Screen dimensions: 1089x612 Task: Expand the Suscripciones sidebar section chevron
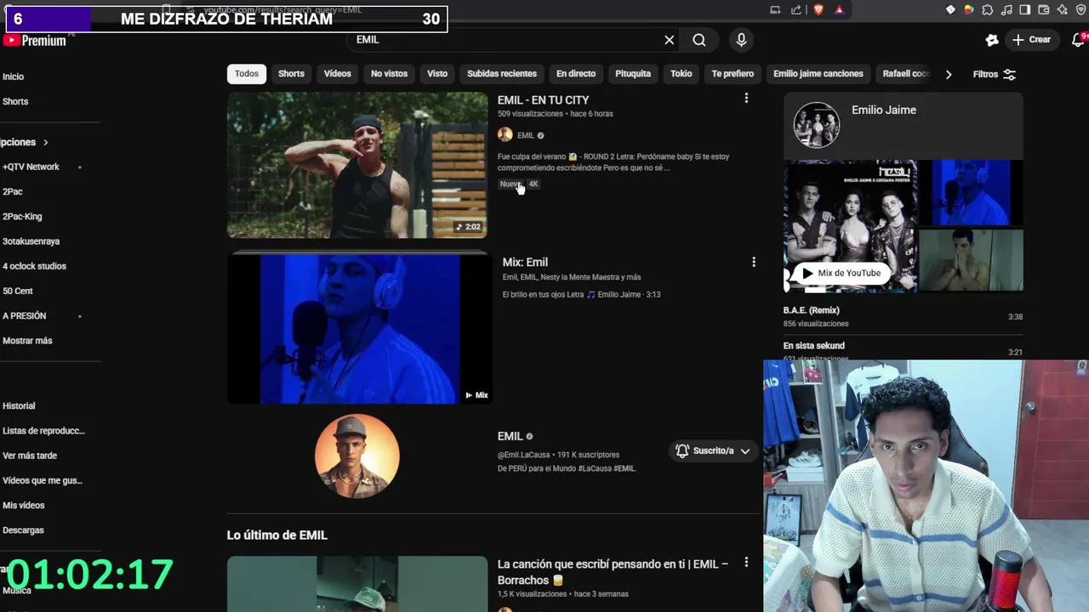point(45,142)
